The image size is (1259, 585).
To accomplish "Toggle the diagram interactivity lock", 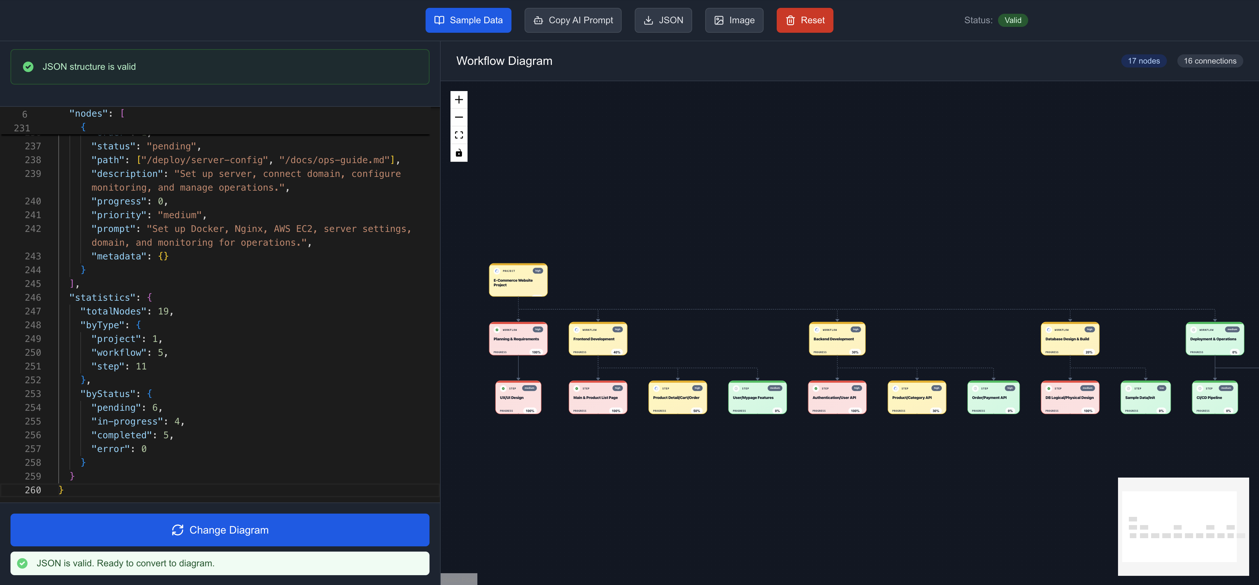I will click(x=458, y=153).
